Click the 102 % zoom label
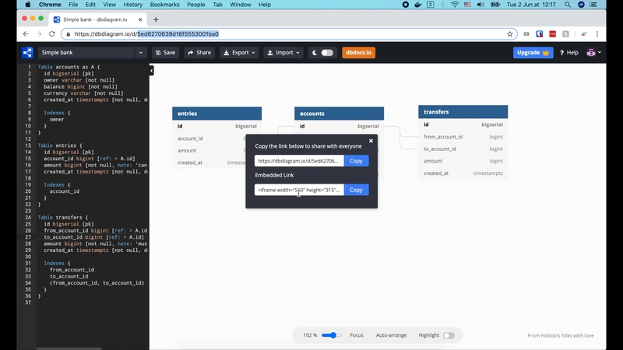This screenshot has height=350, width=623. tap(310, 335)
